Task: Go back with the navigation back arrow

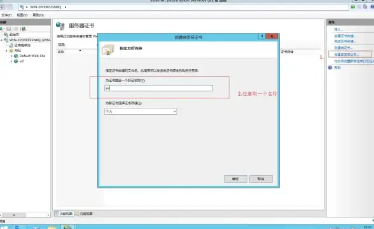Action: pos(2,8)
